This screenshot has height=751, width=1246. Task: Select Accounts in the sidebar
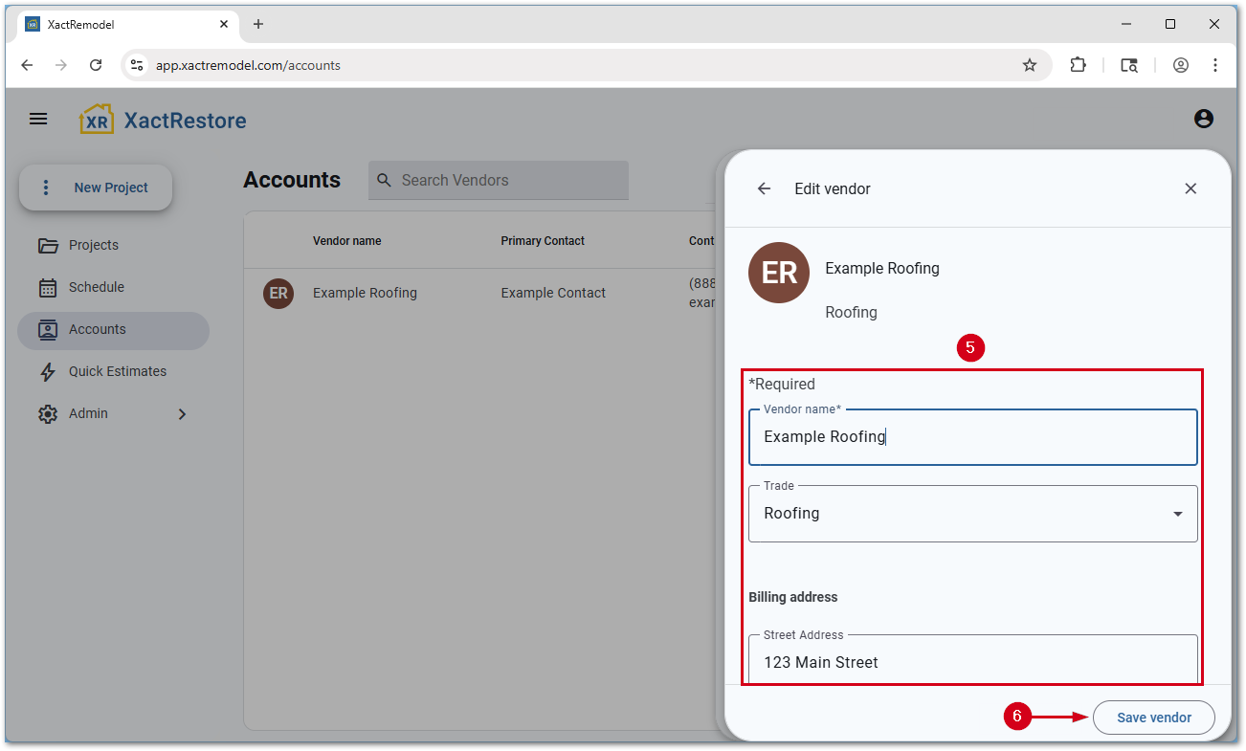(113, 330)
